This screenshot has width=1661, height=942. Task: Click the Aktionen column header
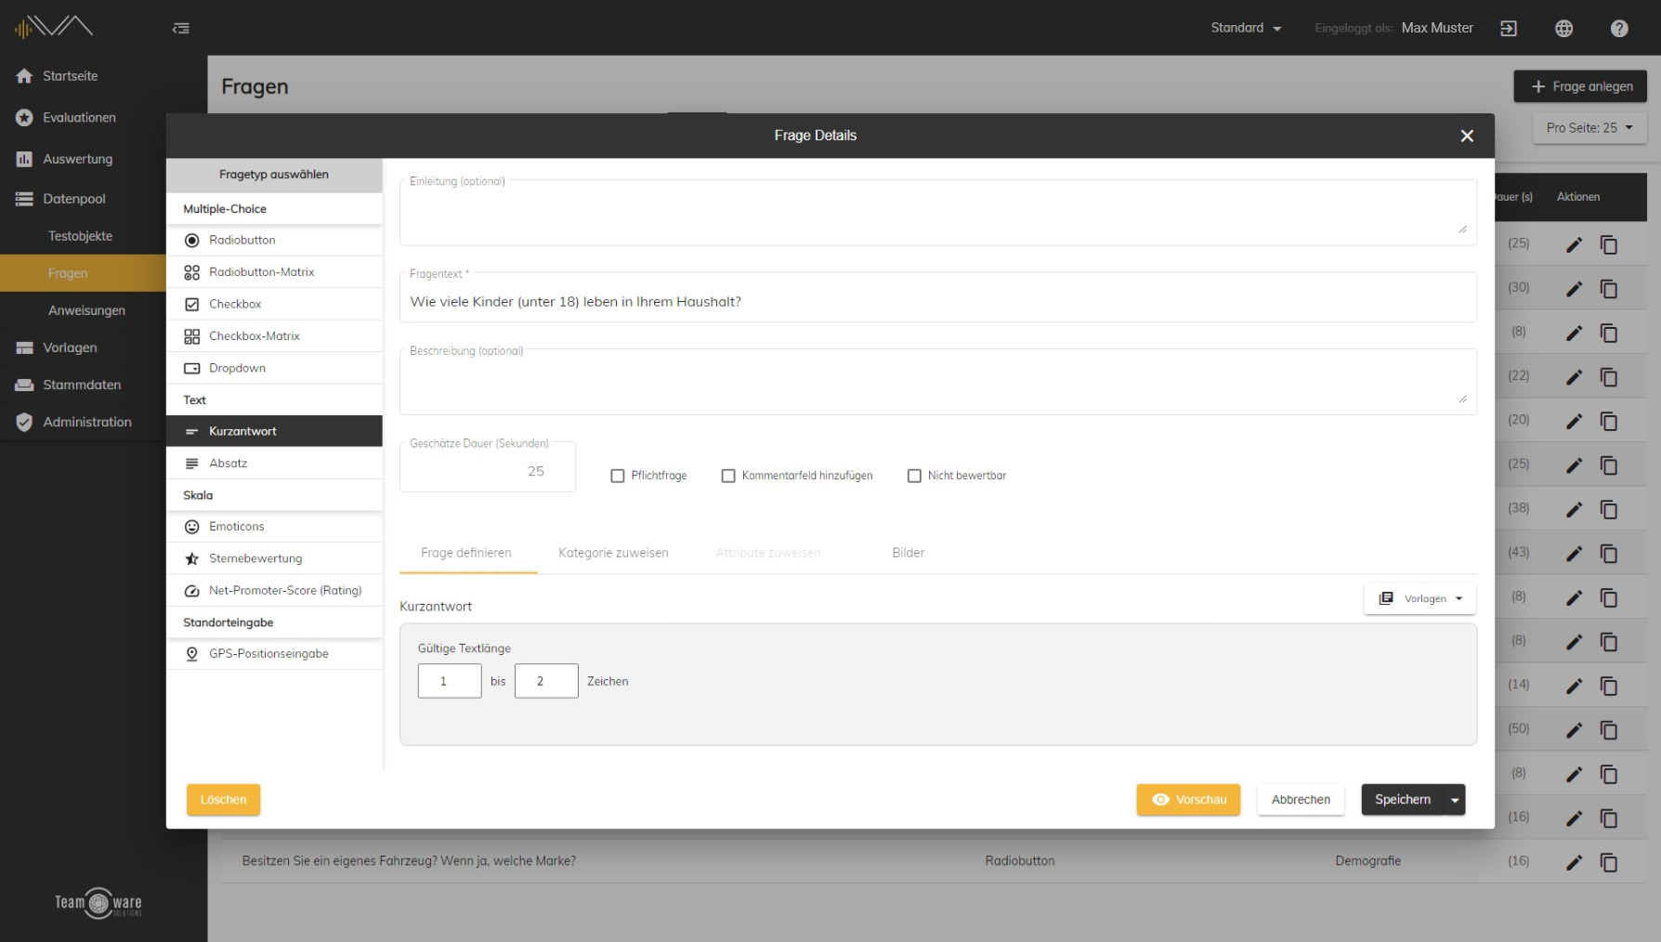tap(1578, 197)
